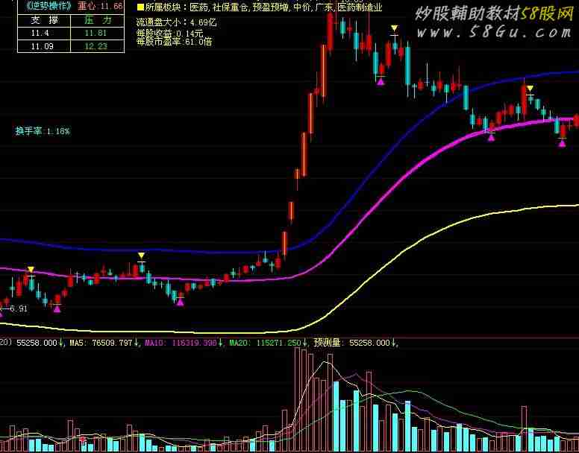
Task: Select the pressure value 11.81
Action: pyautogui.click(x=96, y=34)
